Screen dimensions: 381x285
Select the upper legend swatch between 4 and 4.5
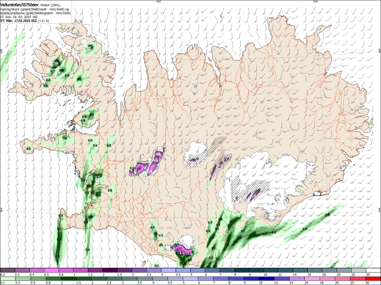[x=168, y=270]
